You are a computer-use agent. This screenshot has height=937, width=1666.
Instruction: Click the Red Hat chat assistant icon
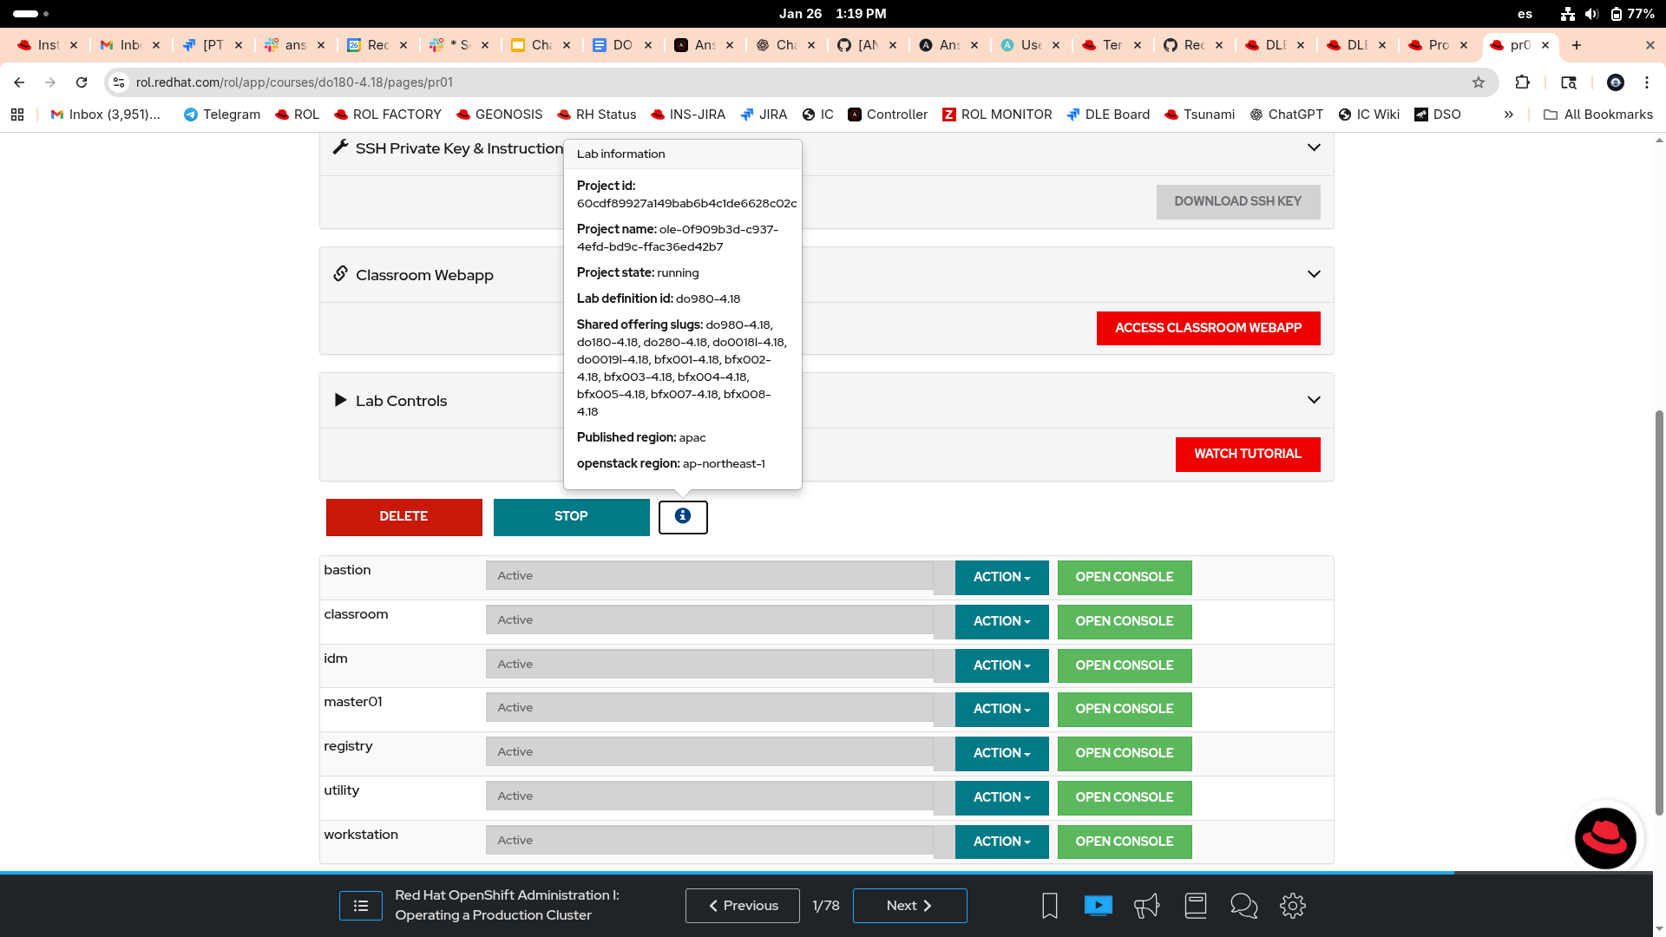[1605, 838]
